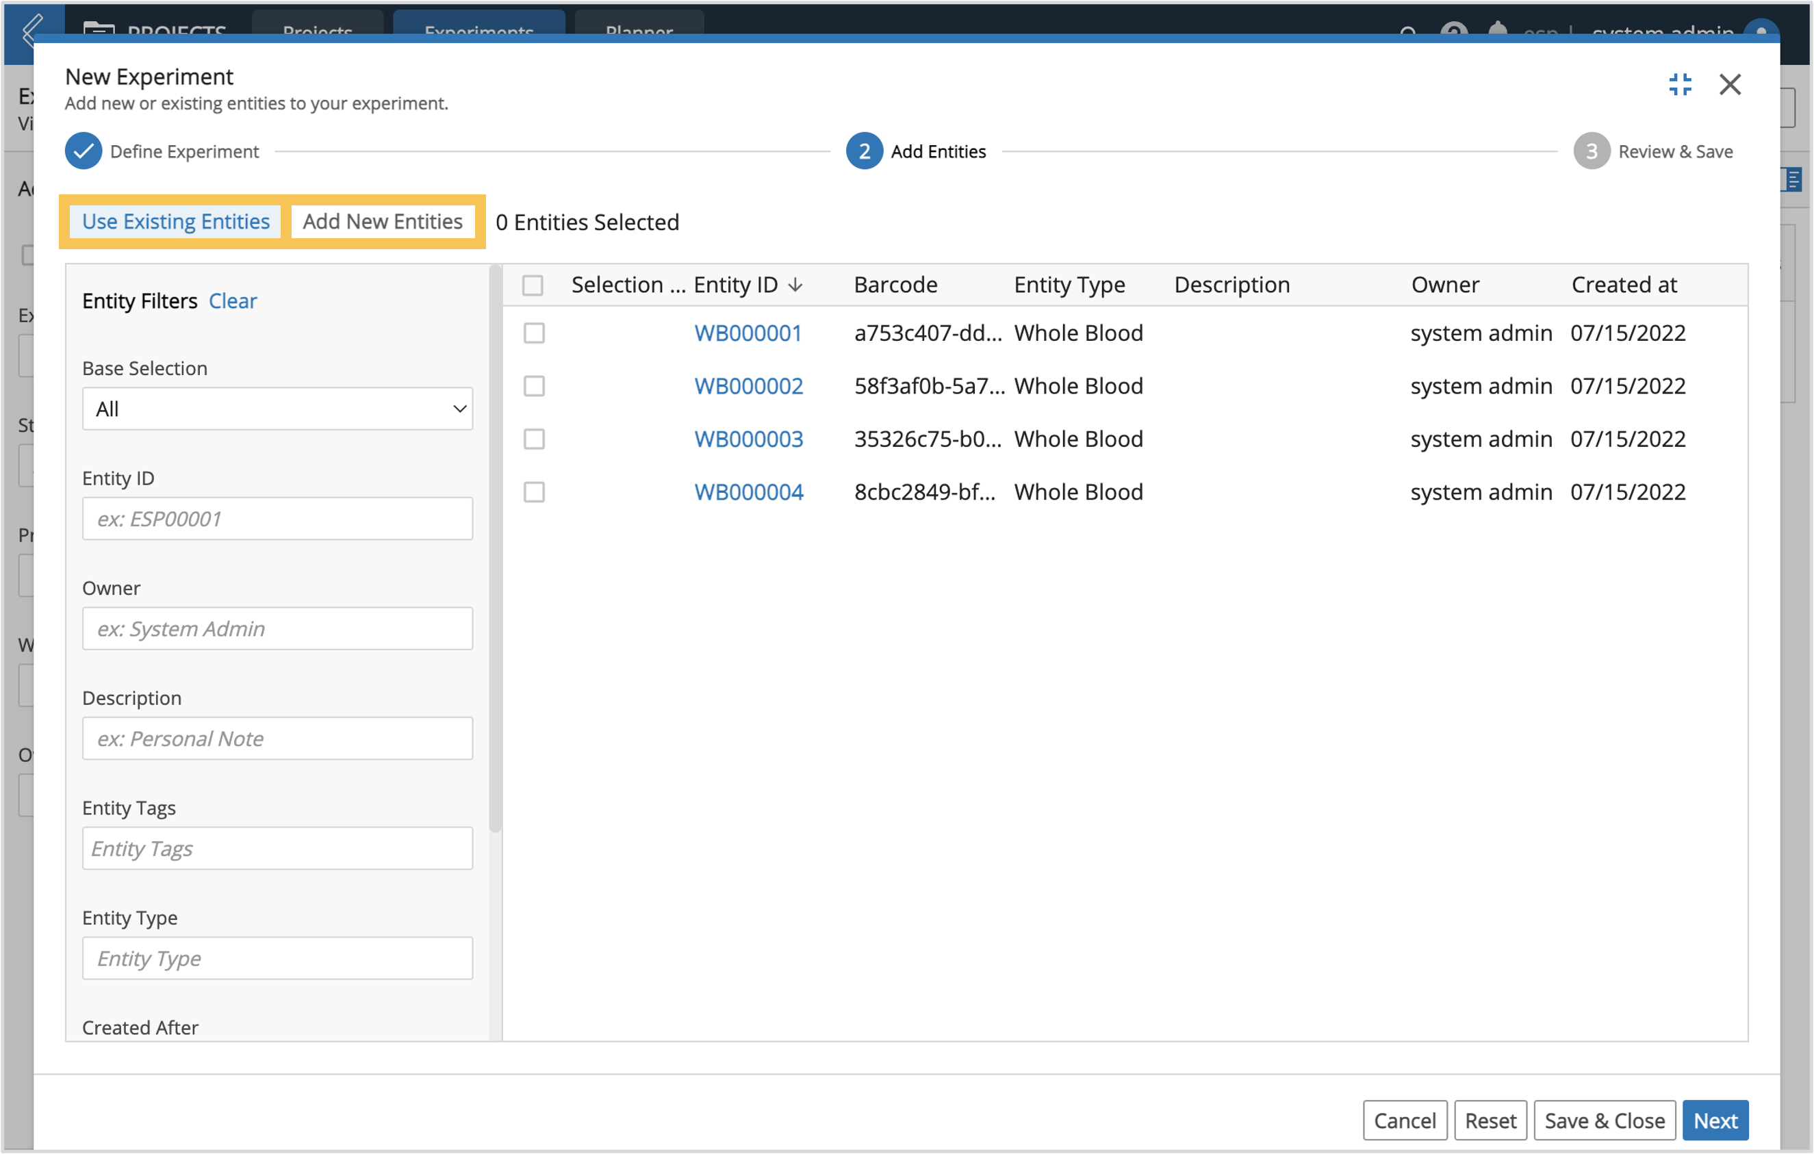Screen dimensions: 1814x1154
Task: Collapse the dialog with the minimize-view icon
Action: [1680, 84]
